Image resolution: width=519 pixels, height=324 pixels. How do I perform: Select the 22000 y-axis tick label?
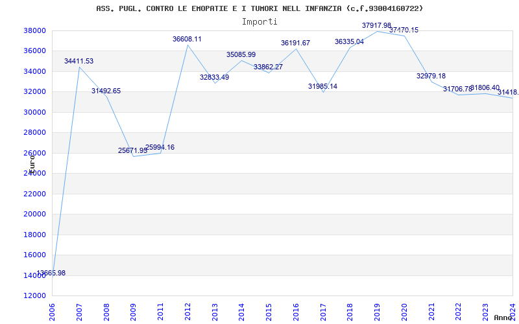(34, 194)
